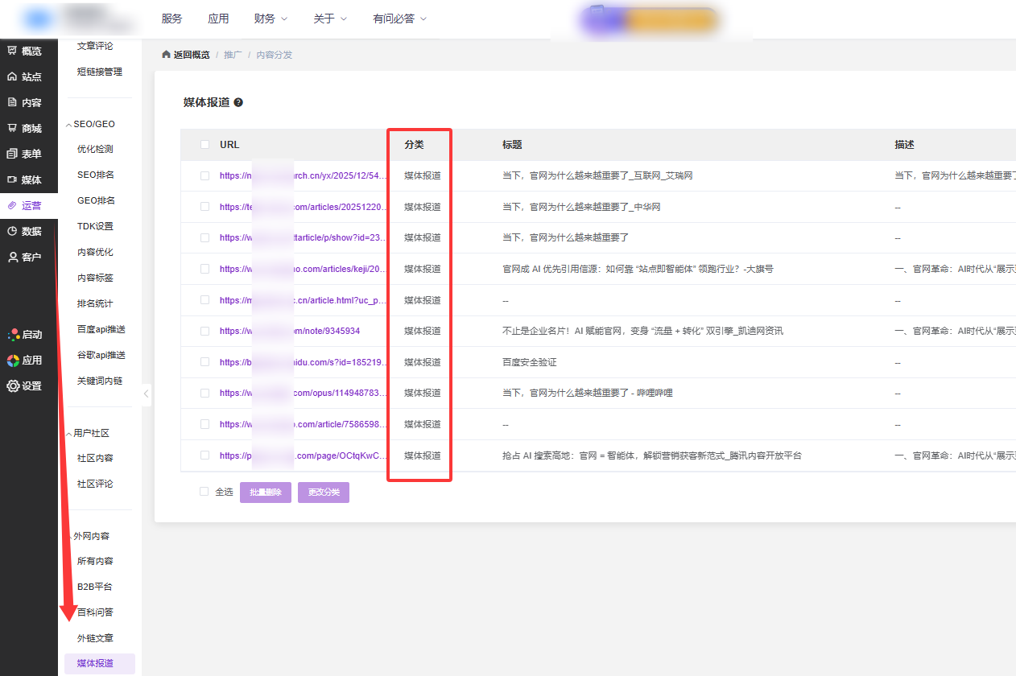Check the header checkbox next to URL
Image resolution: width=1016 pixels, height=676 pixels.
click(x=204, y=145)
